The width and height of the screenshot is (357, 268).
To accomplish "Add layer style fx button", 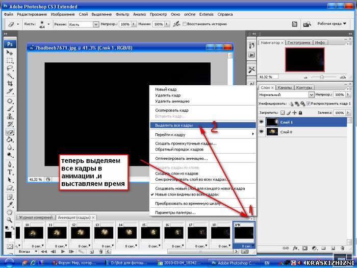I will coord(295,248).
